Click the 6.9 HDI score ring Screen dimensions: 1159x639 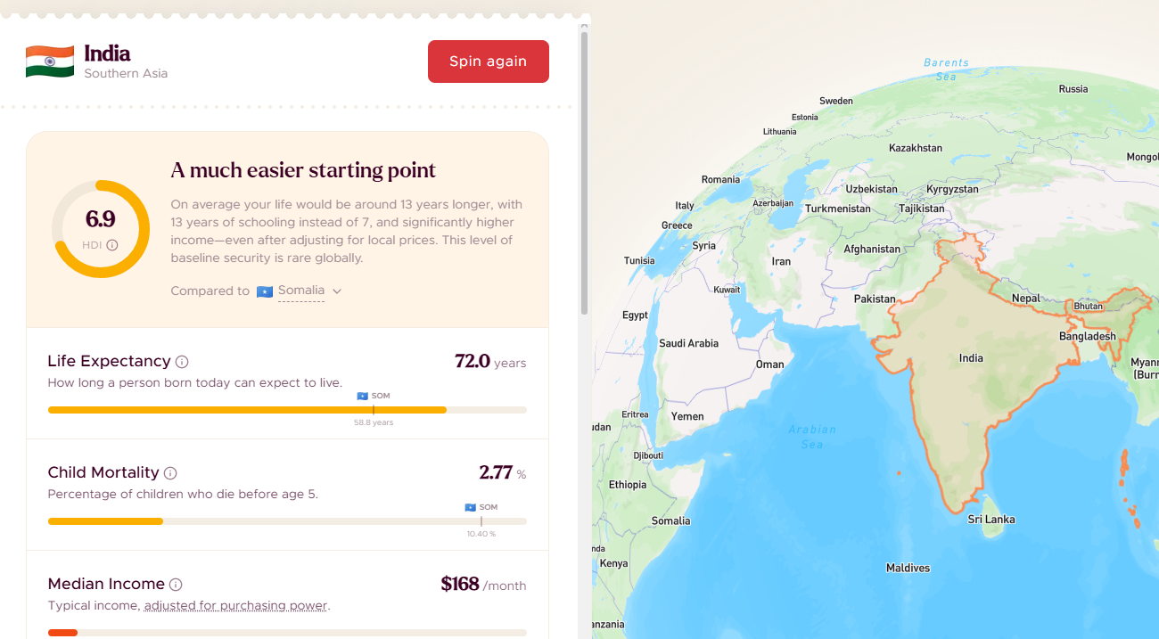pyautogui.click(x=100, y=228)
